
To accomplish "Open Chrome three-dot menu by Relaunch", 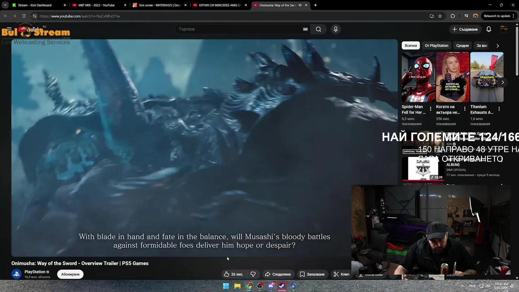I will coord(513,16).
